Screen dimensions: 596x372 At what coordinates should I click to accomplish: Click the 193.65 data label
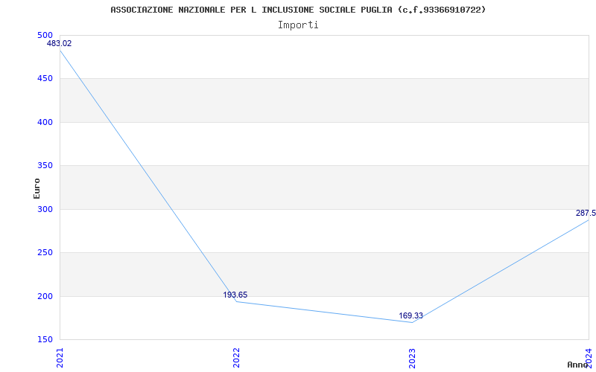pyautogui.click(x=235, y=295)
